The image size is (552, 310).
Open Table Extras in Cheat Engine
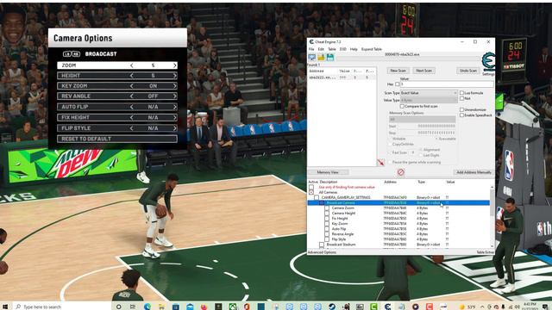[x=485, y=252]
